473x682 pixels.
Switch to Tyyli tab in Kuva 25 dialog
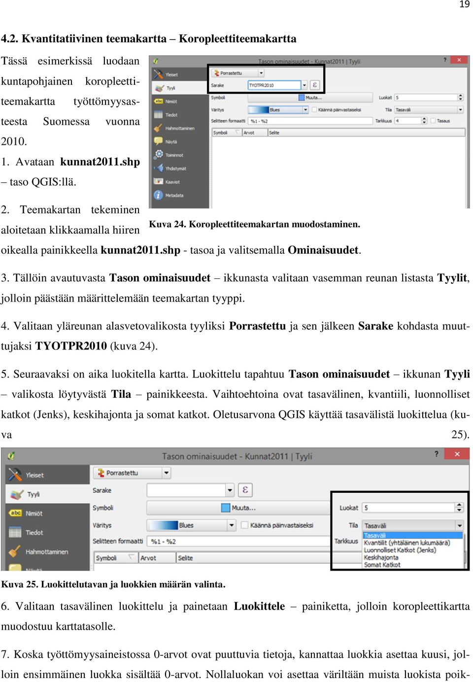(47, 494)
